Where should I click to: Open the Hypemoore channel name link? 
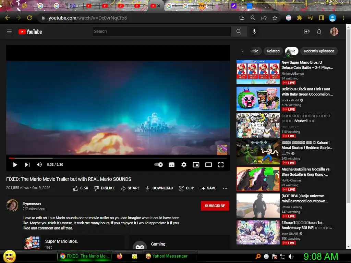point(32,203)
